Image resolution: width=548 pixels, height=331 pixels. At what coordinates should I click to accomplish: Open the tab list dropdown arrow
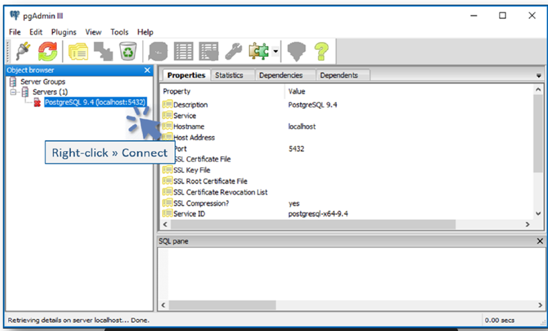[538, 75]
